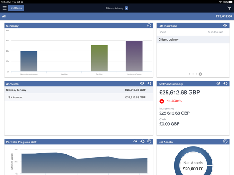Expand the Citizen, Johnny client dropdown
Screen dimensions: 234x175
tap(126, 8)
